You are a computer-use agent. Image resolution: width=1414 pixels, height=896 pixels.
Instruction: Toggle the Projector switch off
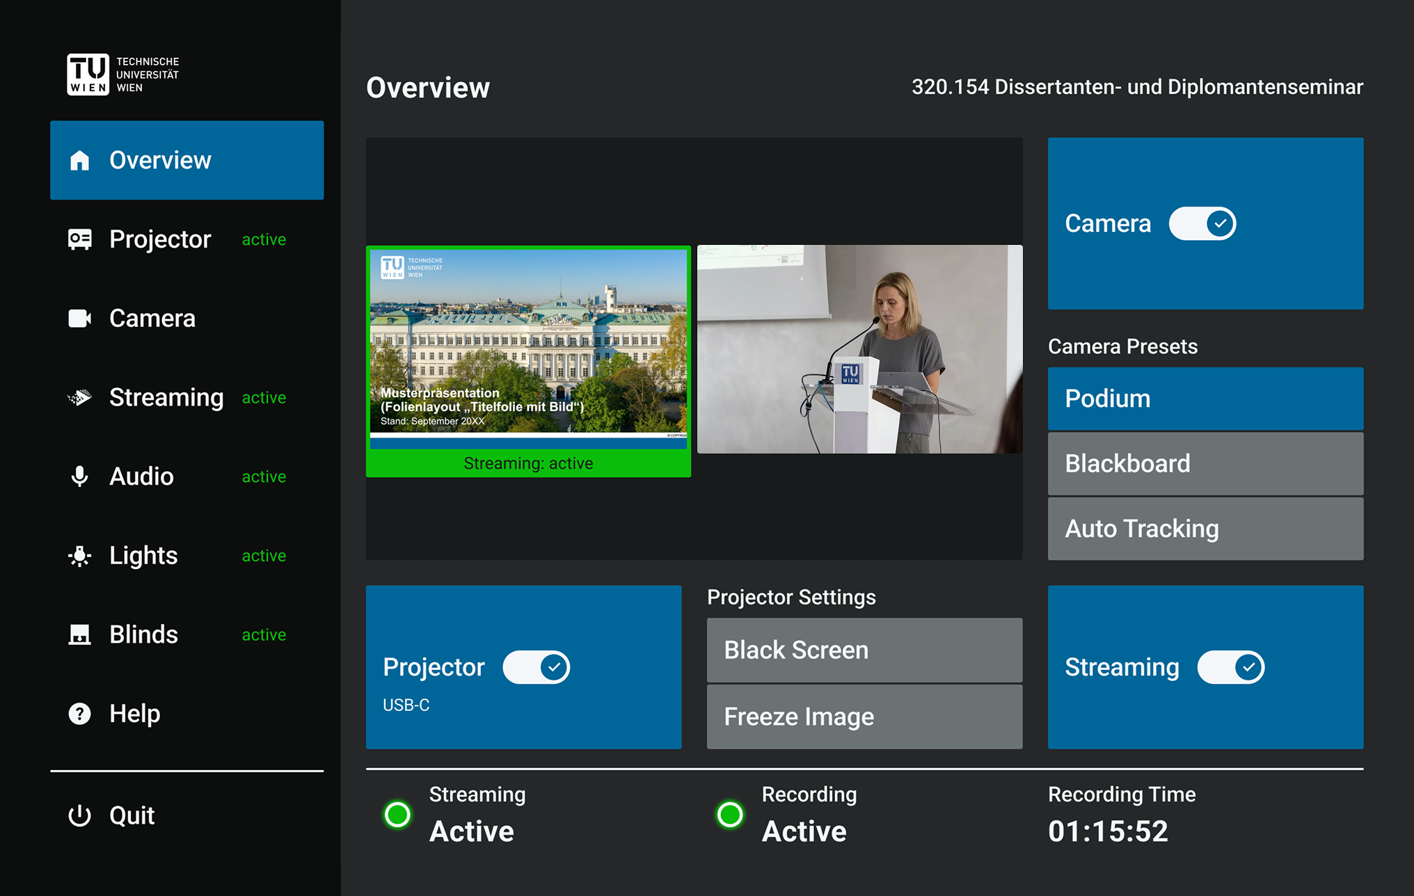click(536, 667)
